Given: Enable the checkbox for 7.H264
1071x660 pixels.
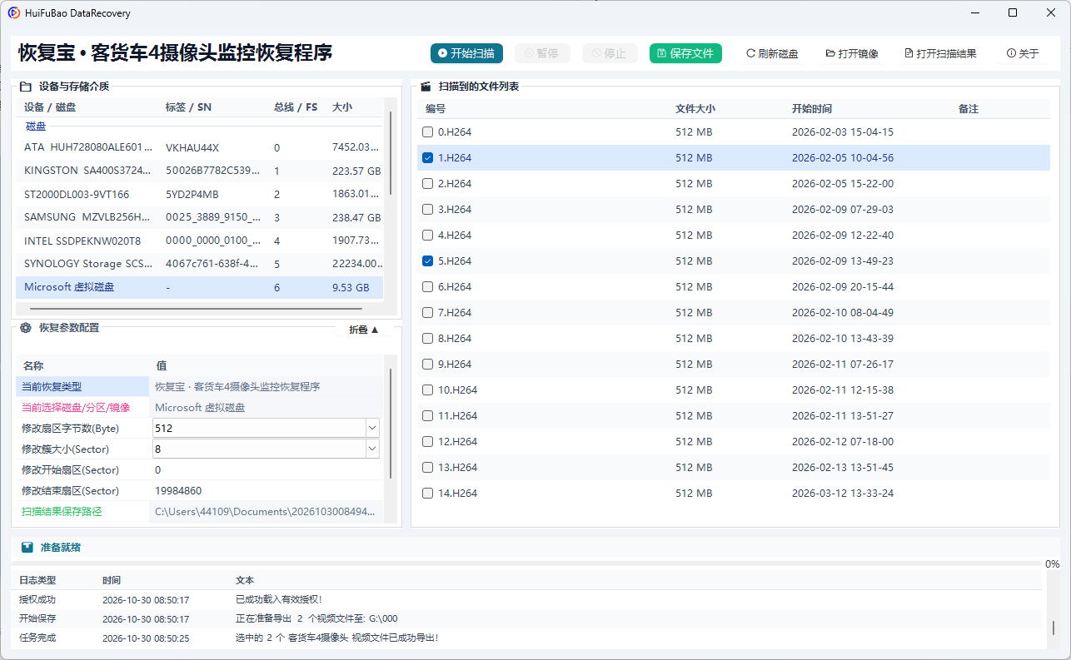Looking at the screenshot, I should coord(428,313).
